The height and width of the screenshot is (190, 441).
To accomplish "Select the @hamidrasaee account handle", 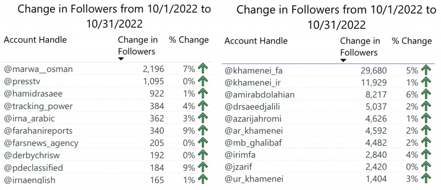I will click(x=33, y=93).
